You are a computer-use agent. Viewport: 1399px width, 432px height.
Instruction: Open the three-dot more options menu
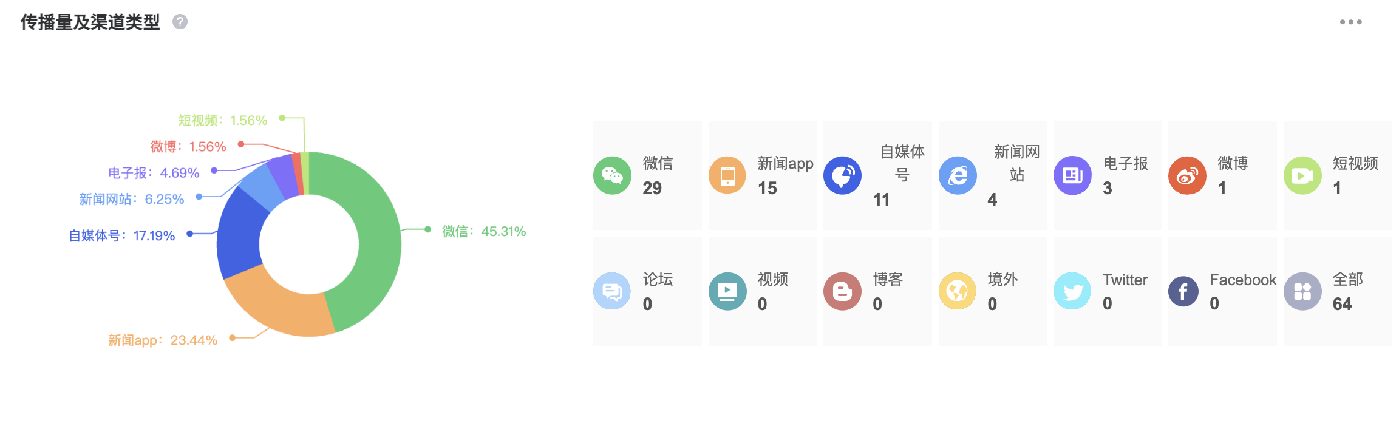[1350, 22]
